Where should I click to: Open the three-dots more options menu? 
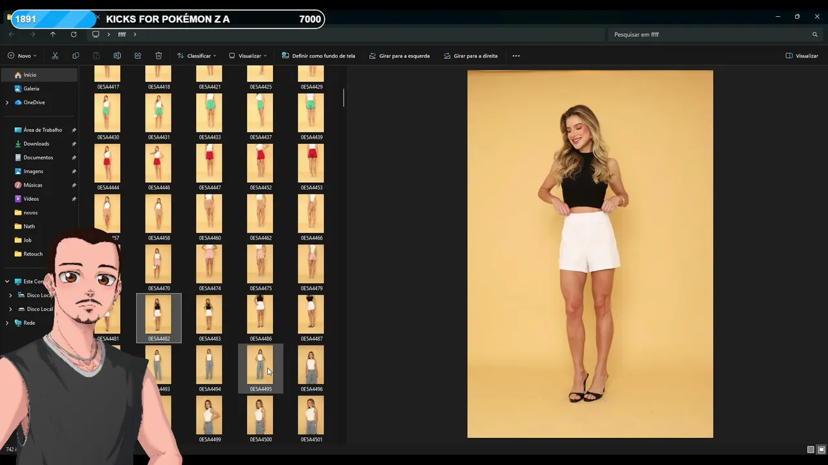[x=516, y=56]
